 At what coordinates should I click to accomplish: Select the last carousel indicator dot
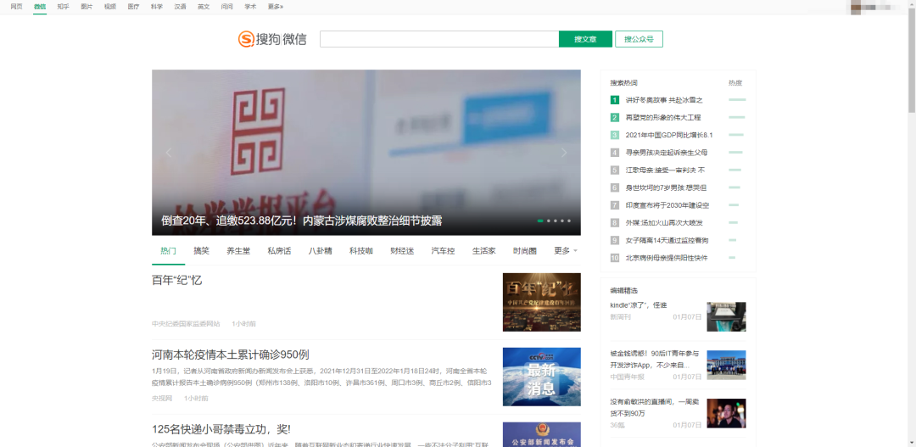point(569,221)
